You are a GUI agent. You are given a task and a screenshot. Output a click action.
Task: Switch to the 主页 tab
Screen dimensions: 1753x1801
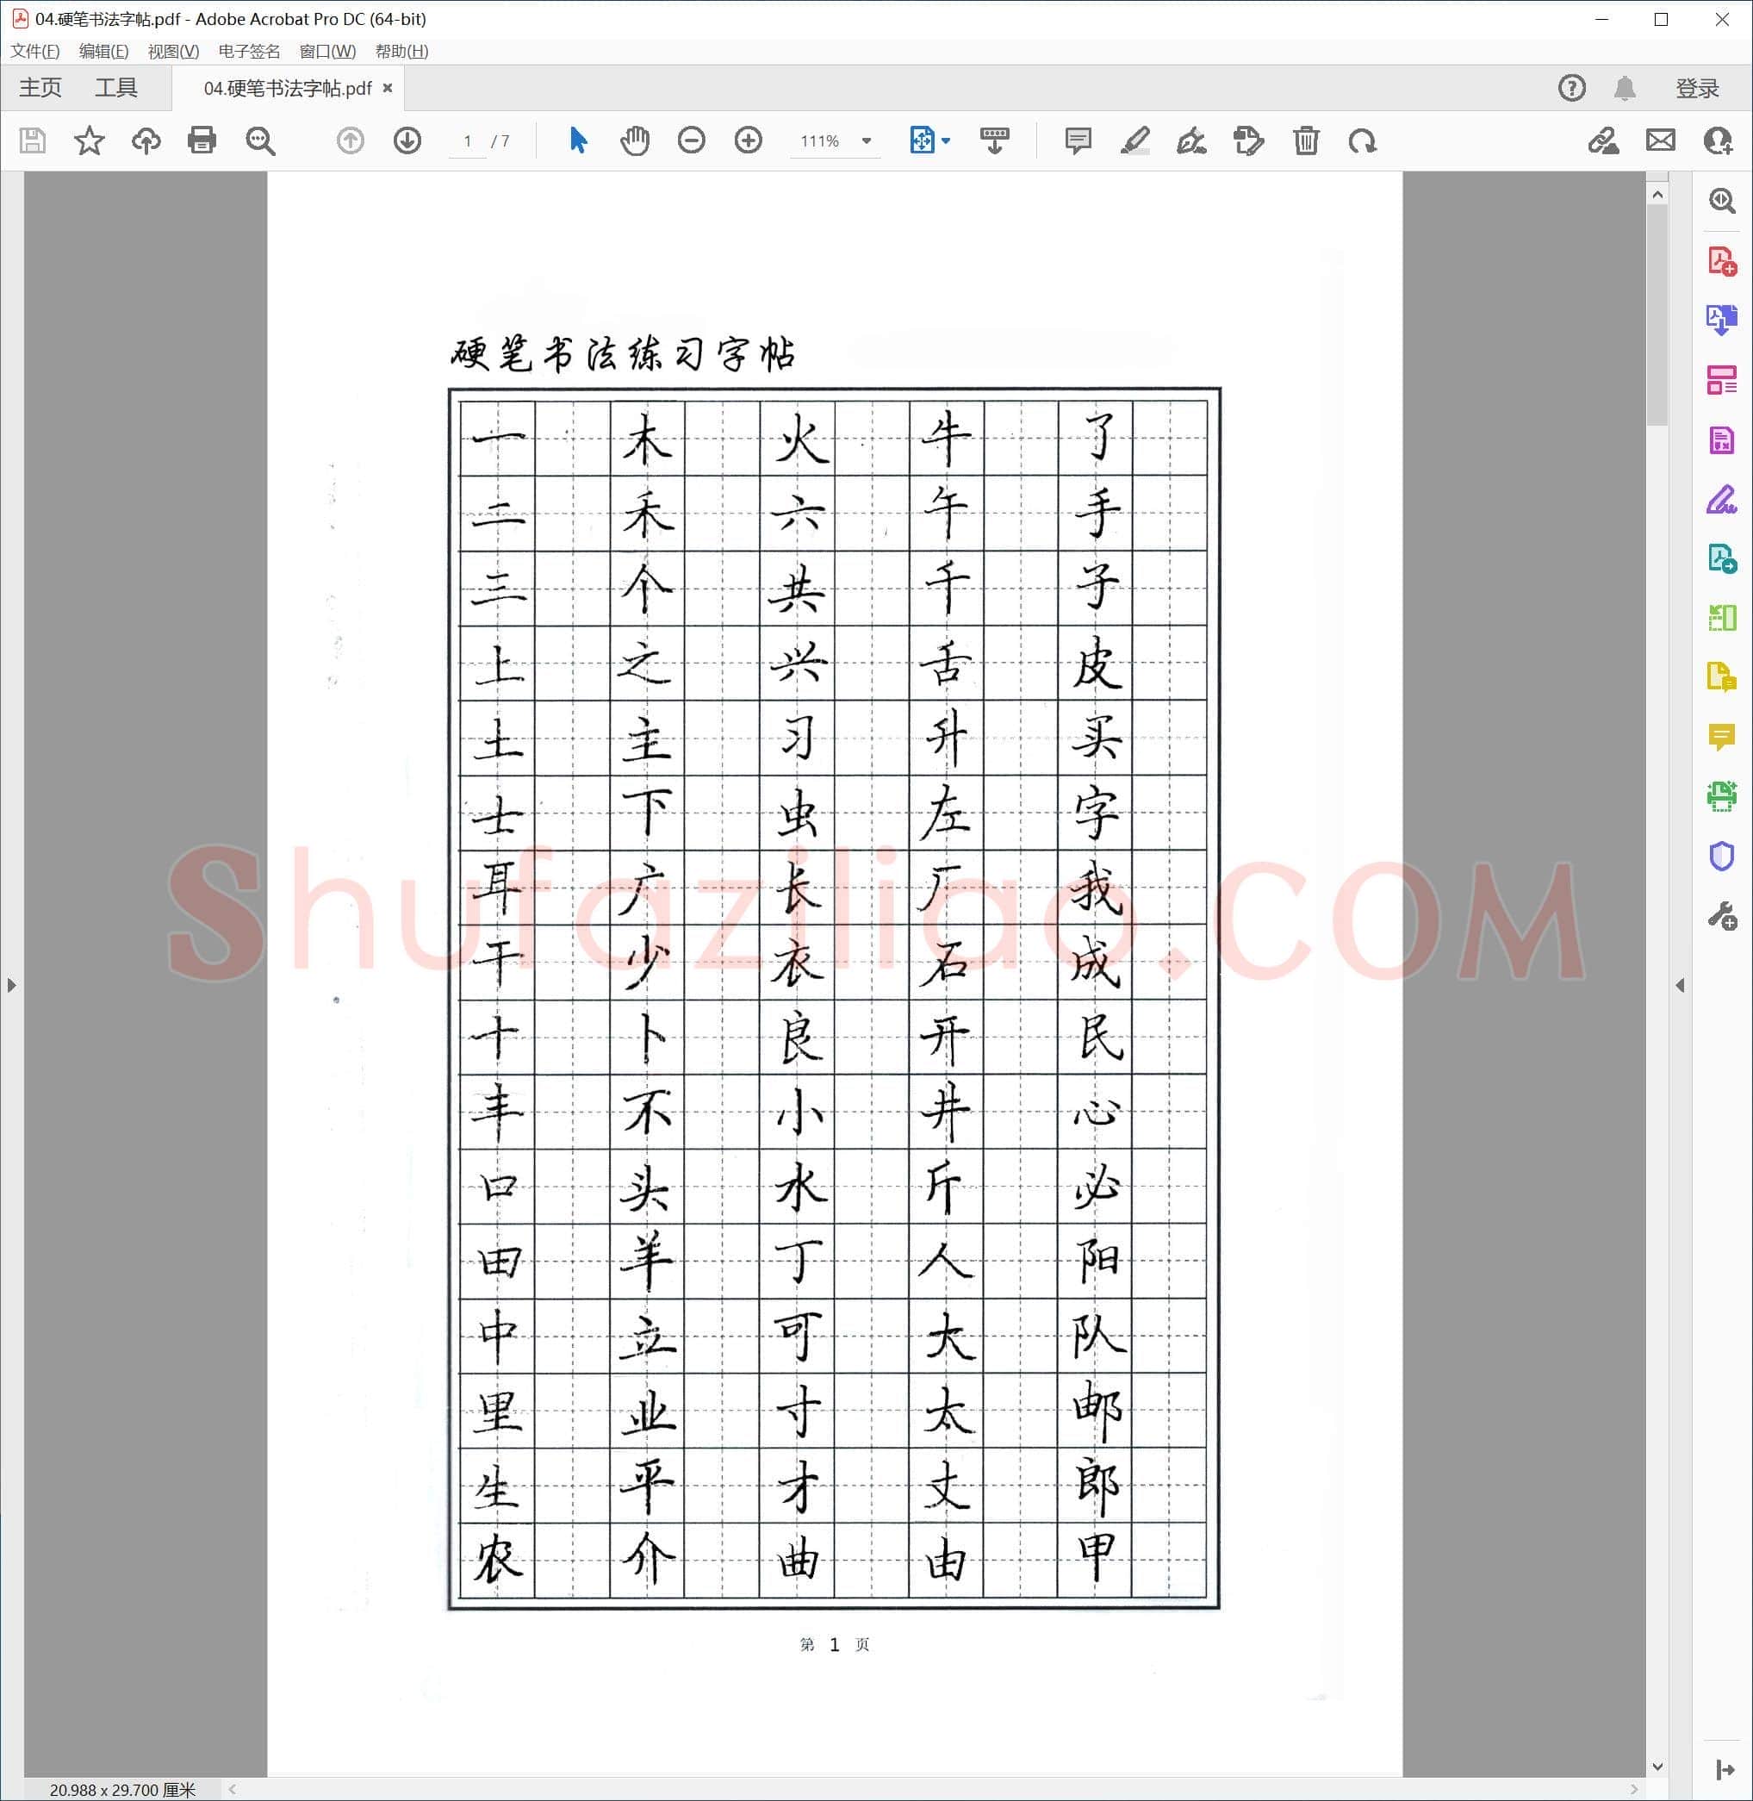pos(40,88)
